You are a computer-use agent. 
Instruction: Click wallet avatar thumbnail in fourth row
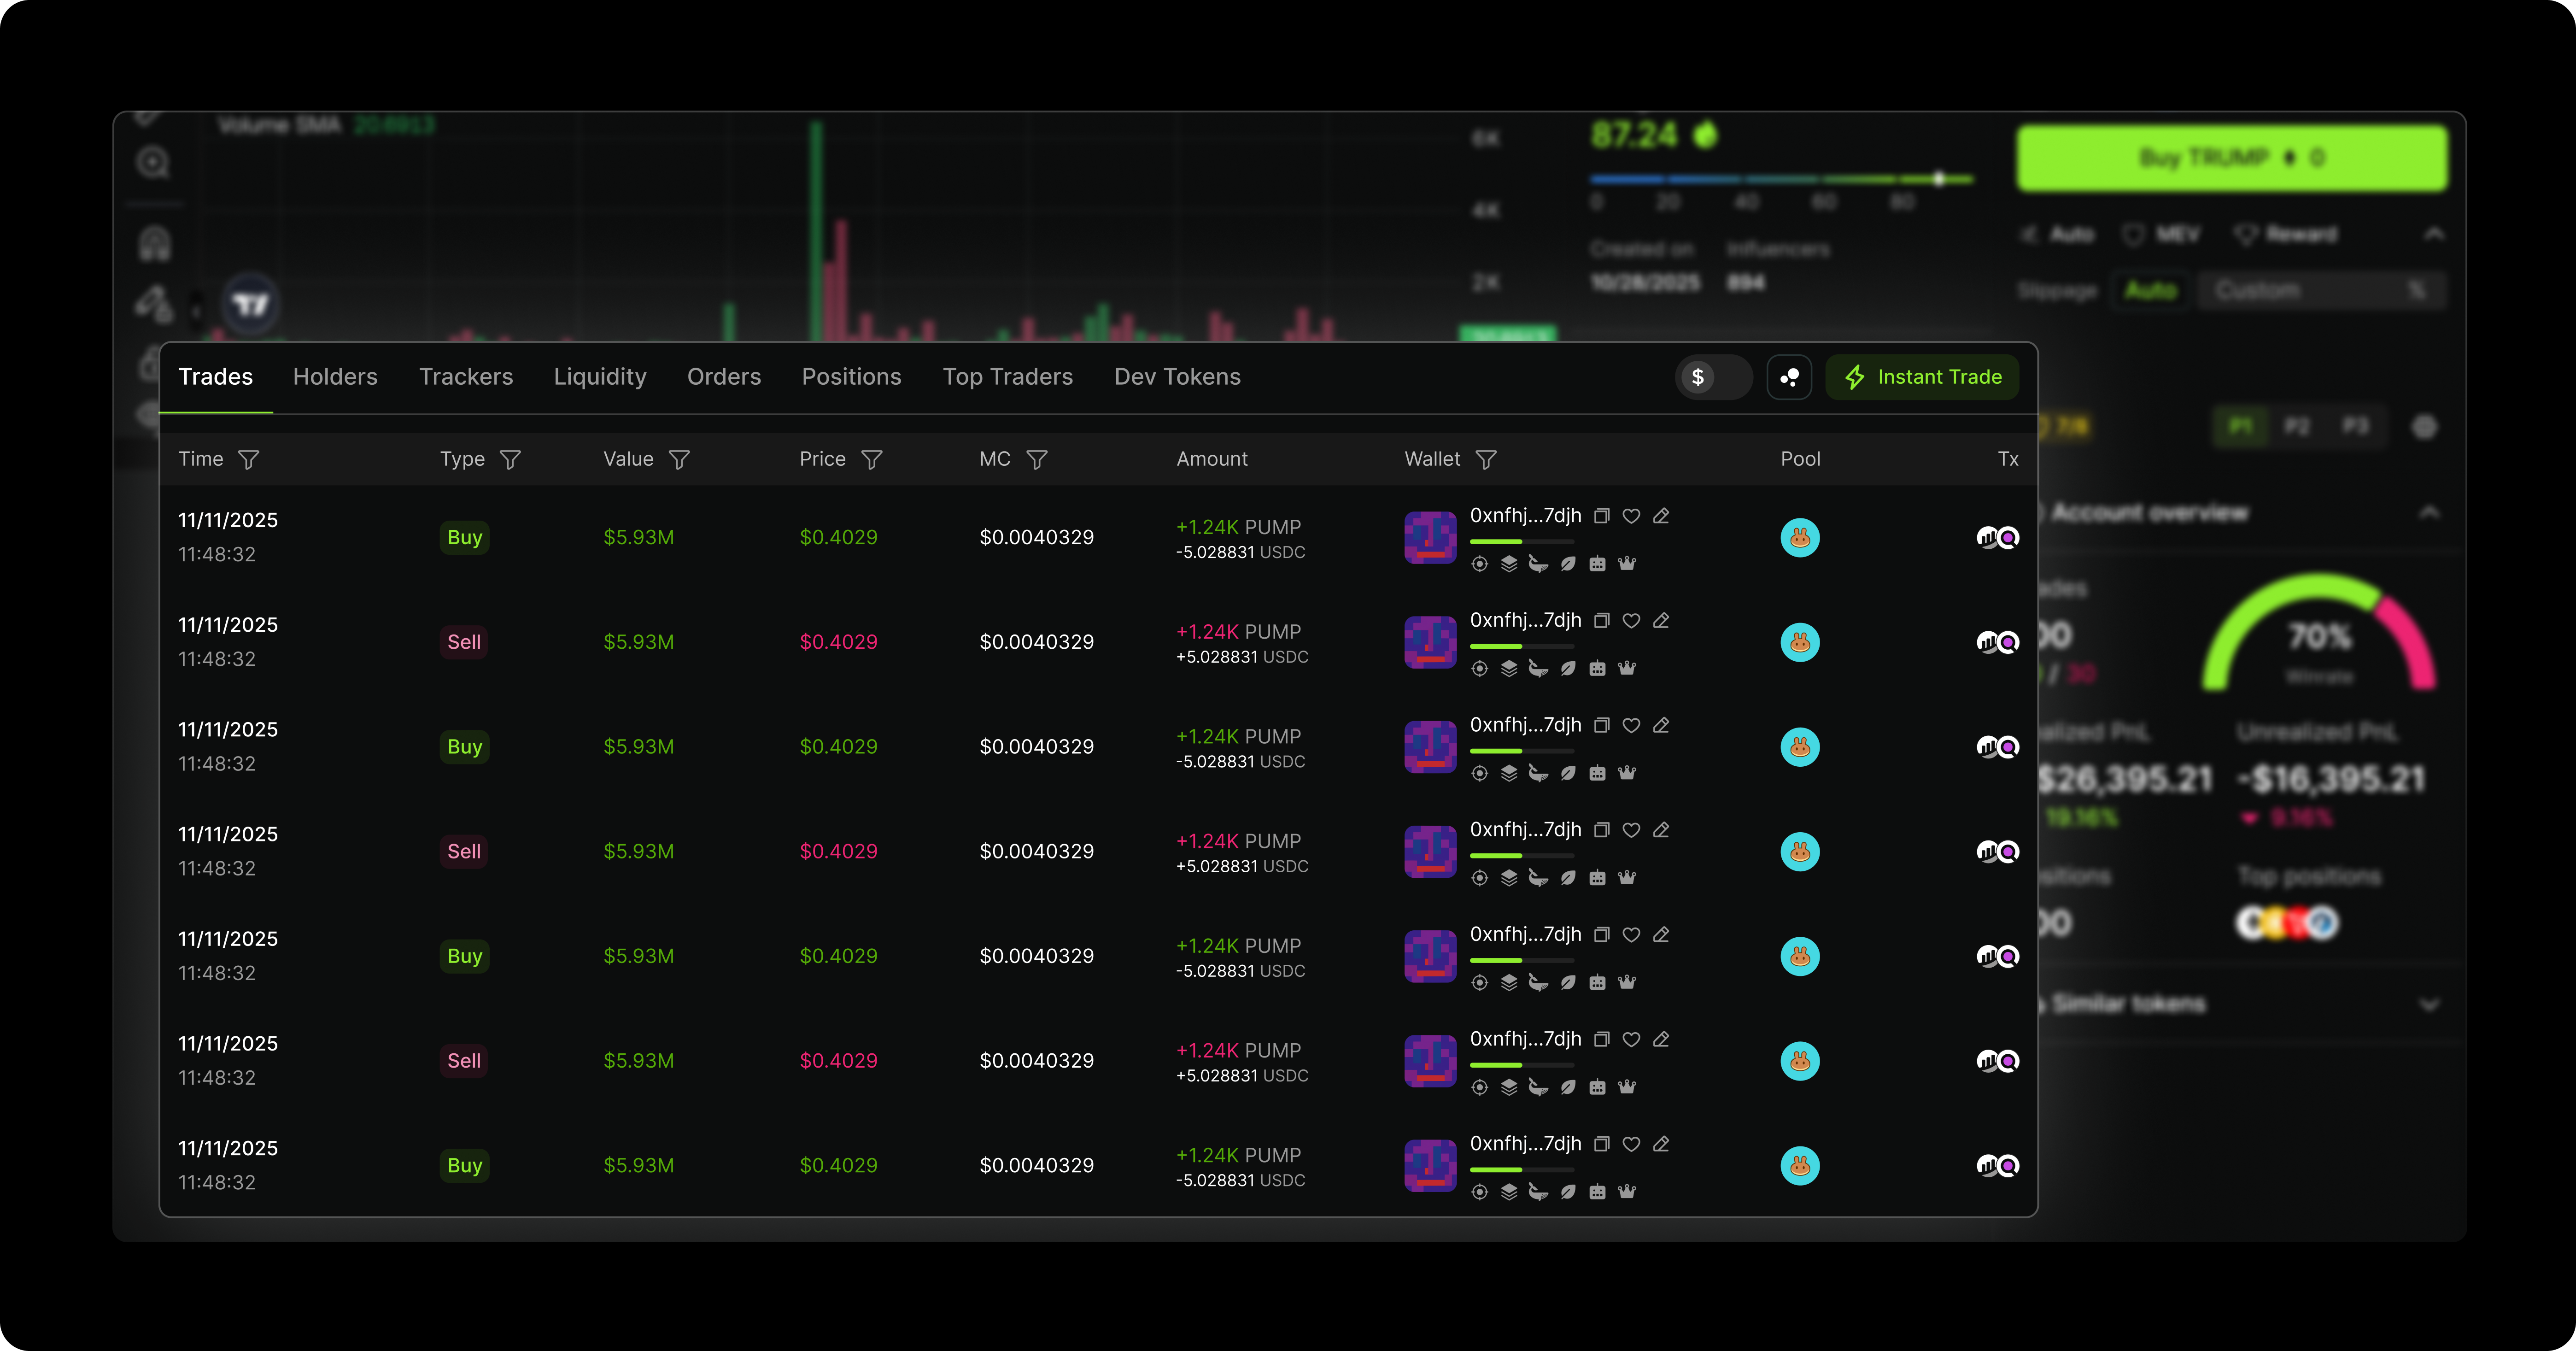(x=1430, y=851)
